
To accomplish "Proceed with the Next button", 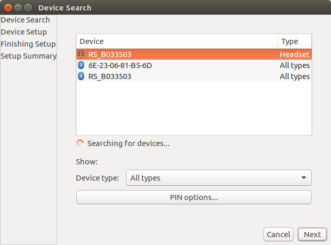I will [x=312, y=234].
